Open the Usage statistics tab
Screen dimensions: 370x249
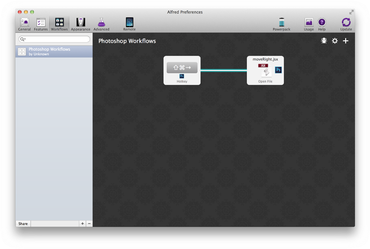(309, 23)
